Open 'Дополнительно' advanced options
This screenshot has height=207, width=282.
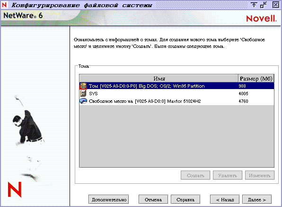[x=109, y=199]
